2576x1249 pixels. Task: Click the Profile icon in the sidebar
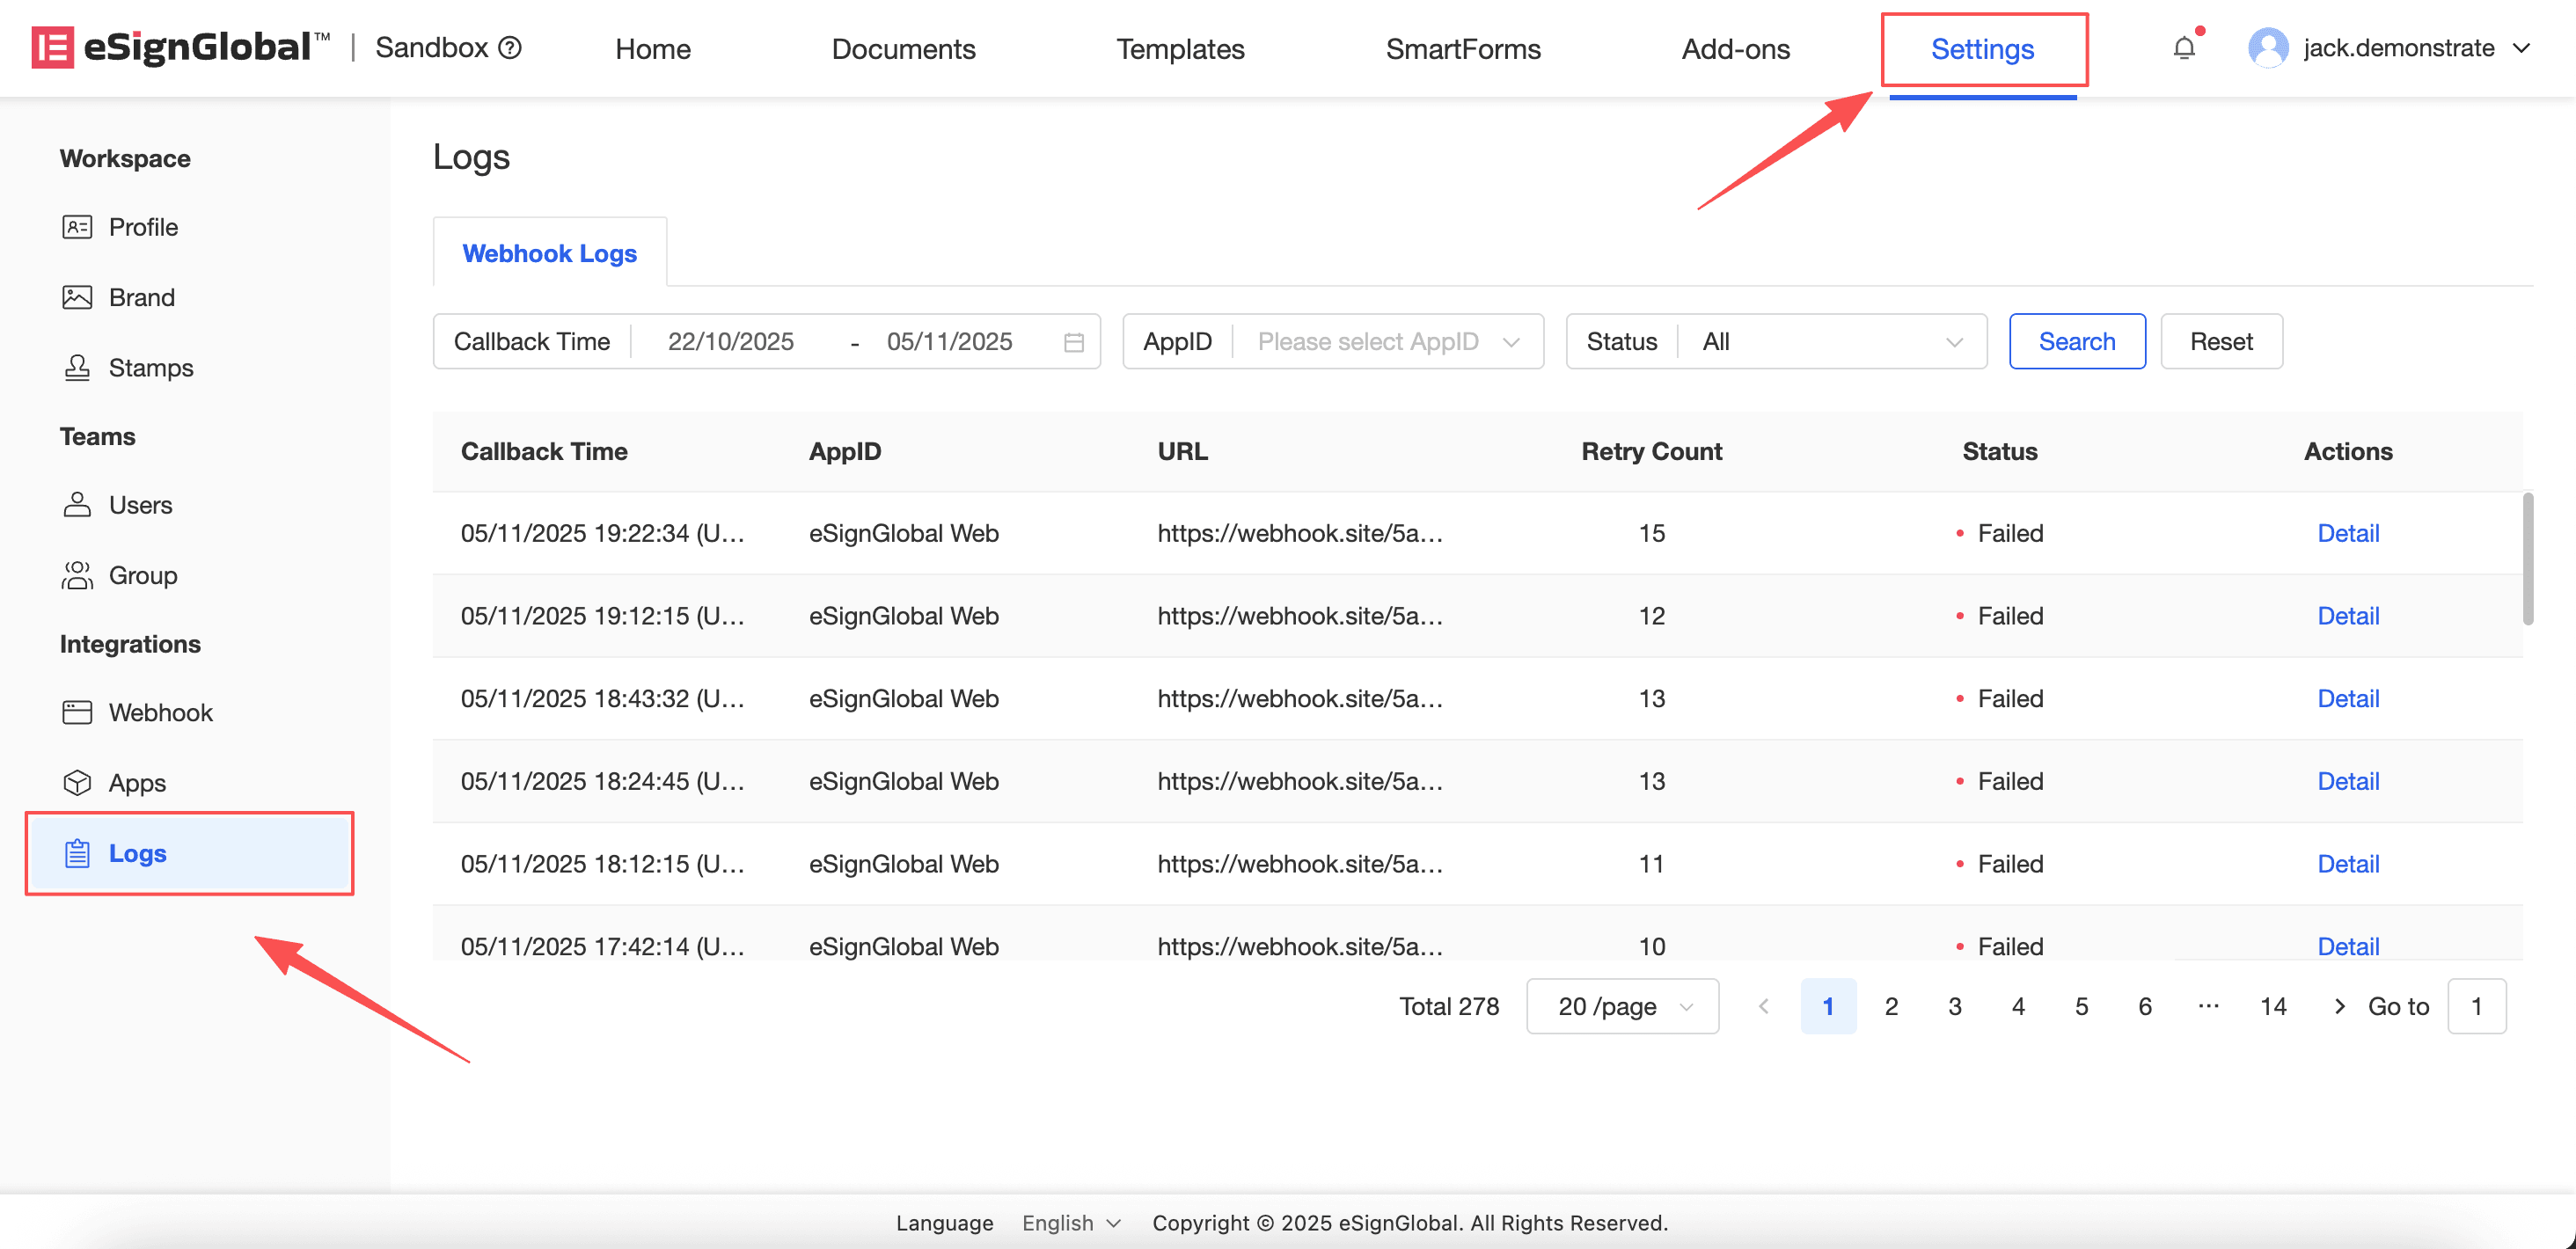pyautogui.click(x=77, y=227)
